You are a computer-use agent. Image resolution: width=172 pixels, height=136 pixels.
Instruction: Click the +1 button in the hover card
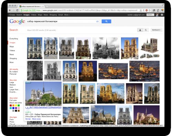[x=28, y=110]
